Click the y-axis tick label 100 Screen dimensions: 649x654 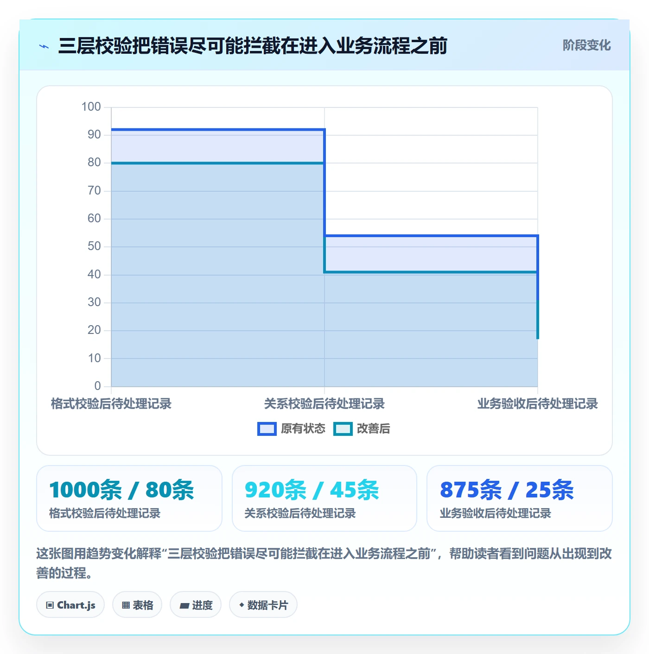pos(91,107)
